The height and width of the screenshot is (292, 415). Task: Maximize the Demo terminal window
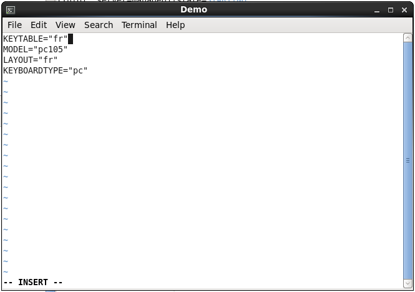tap(391, 10)
